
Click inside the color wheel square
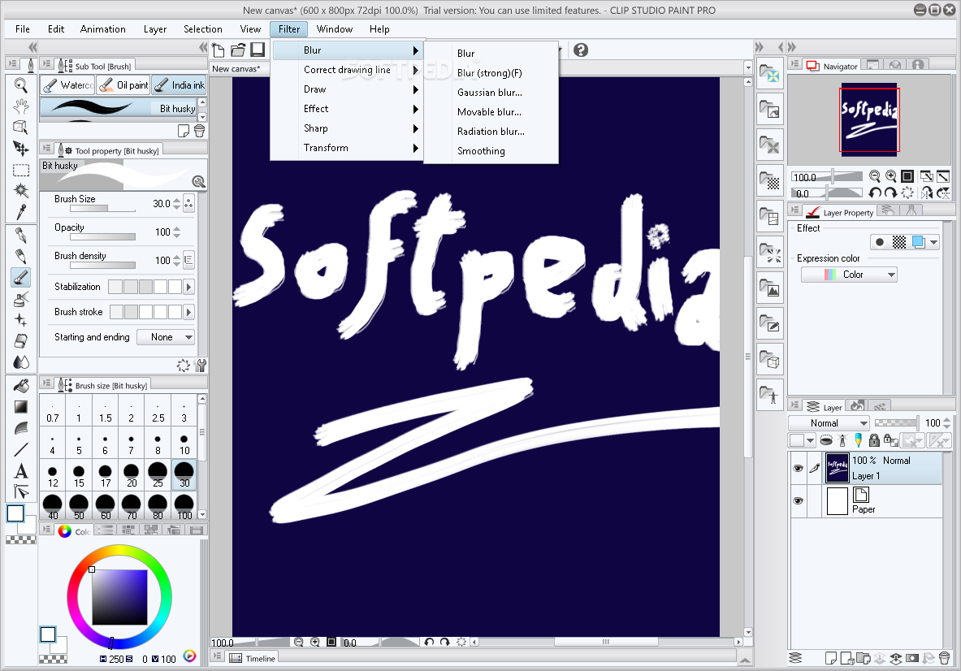pyautogui.click(x=119, y=597)
